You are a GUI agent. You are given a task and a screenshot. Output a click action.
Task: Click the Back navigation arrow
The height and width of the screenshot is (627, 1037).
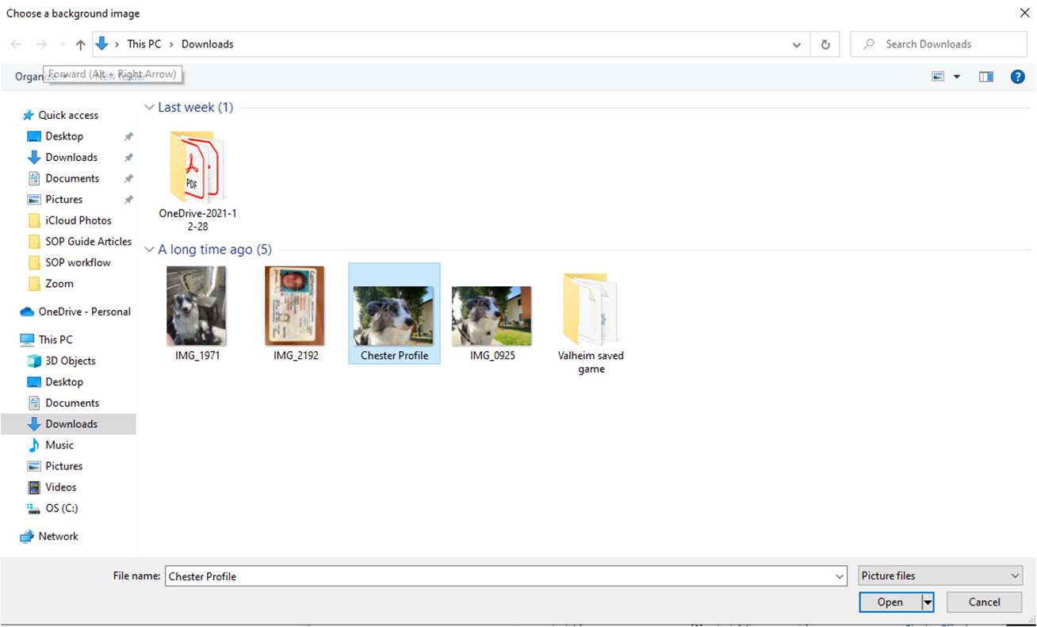(17, 44)
